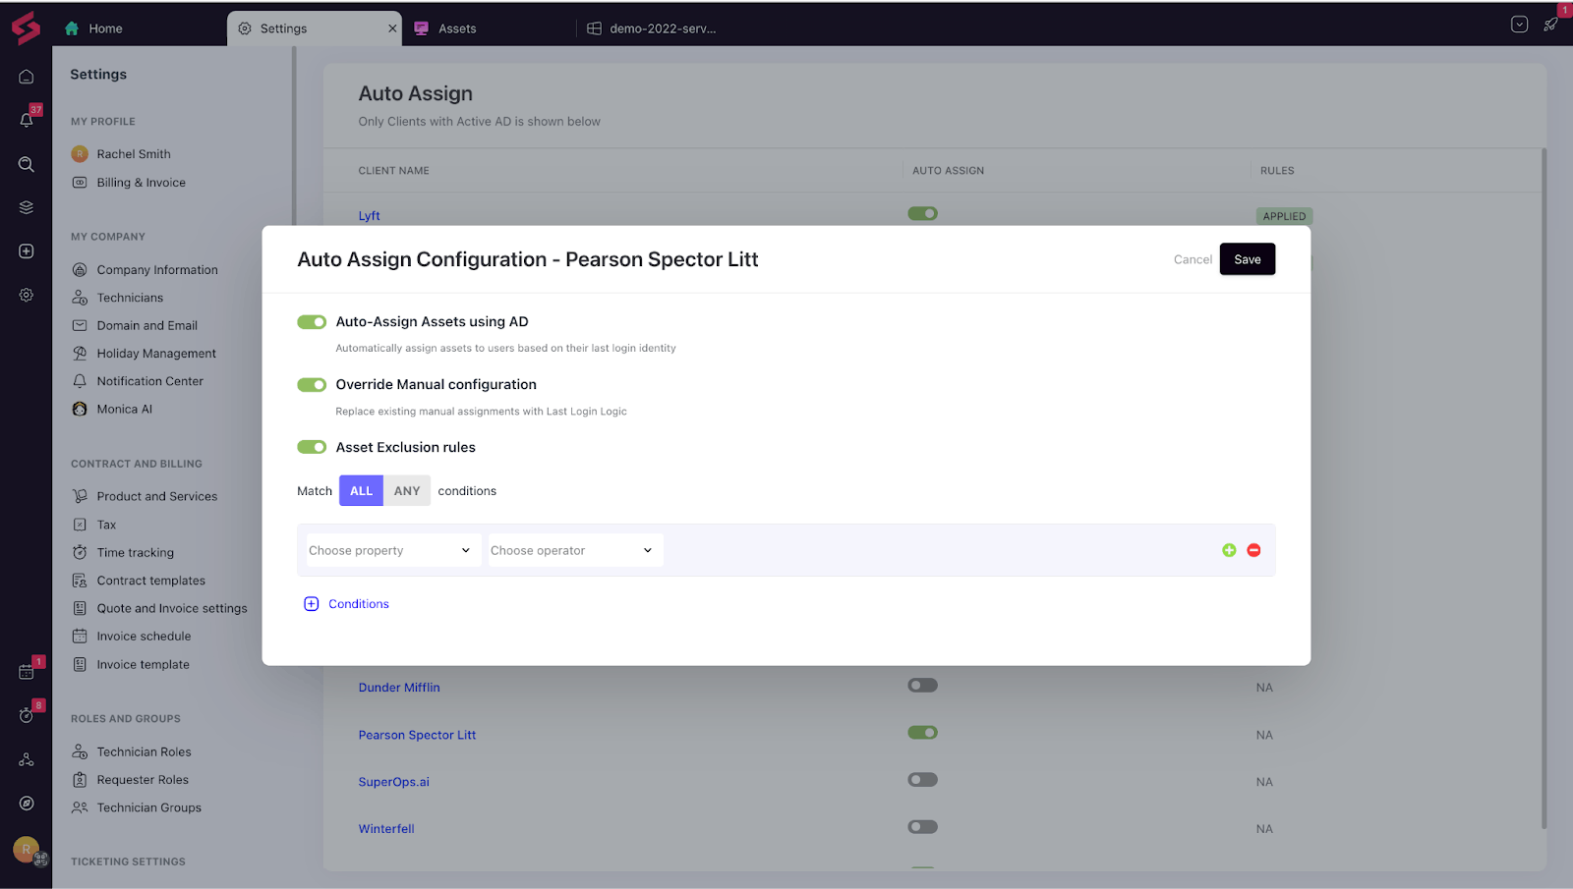Open the Home tab
This screenshot has width=1573, height=889.
click(x=105, y=28)
